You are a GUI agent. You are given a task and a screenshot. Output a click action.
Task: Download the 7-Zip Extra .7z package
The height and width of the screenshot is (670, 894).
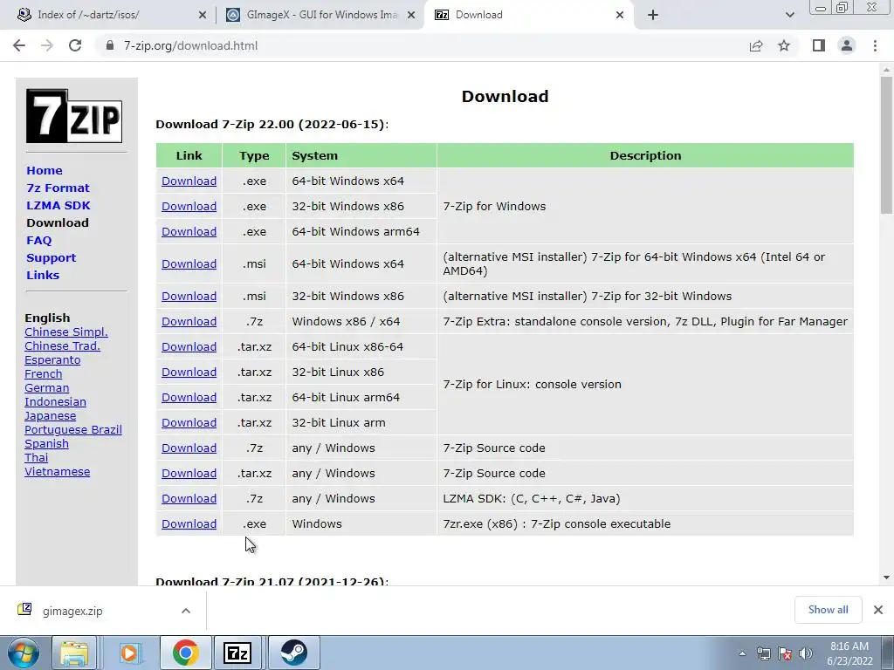[189, 321]
